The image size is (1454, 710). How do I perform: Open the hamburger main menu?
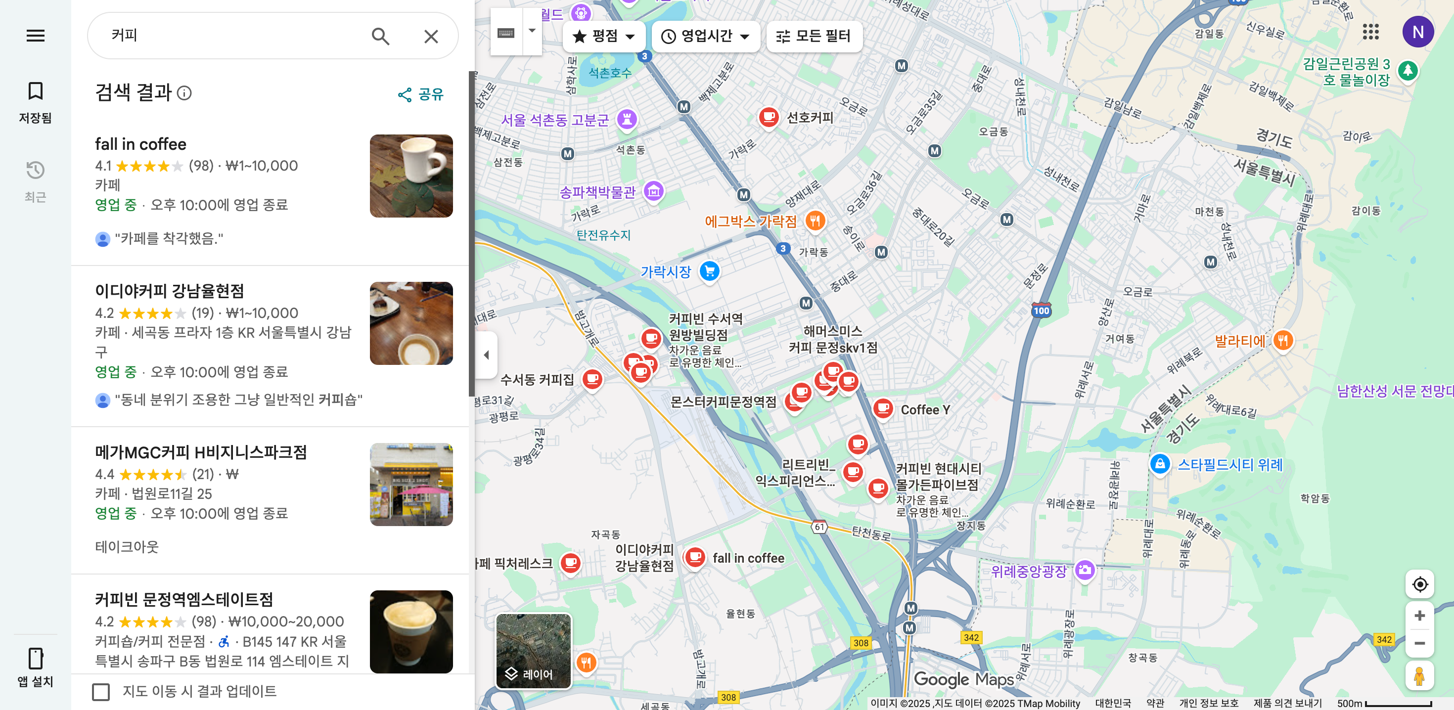35,36
